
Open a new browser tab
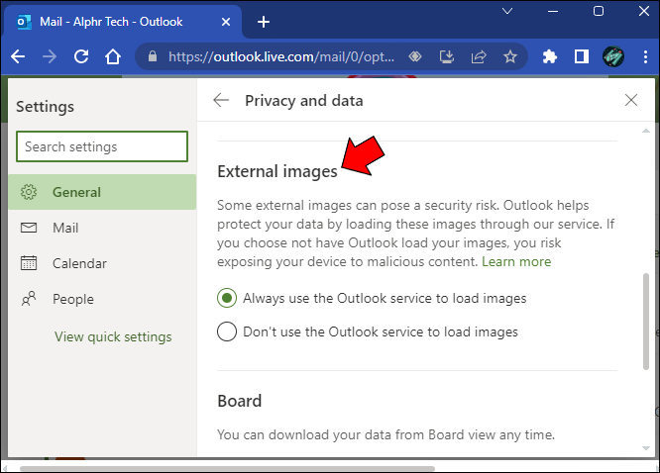click(264, 22)
